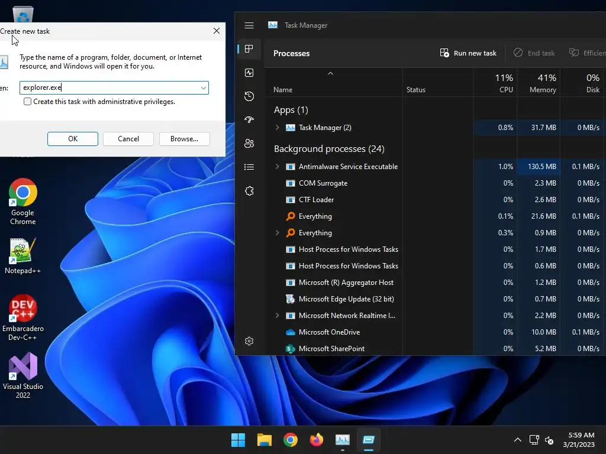
Task: Click the Microsoft Edge Update process icon
Action: pyautogui.click(x=290, y=299)
